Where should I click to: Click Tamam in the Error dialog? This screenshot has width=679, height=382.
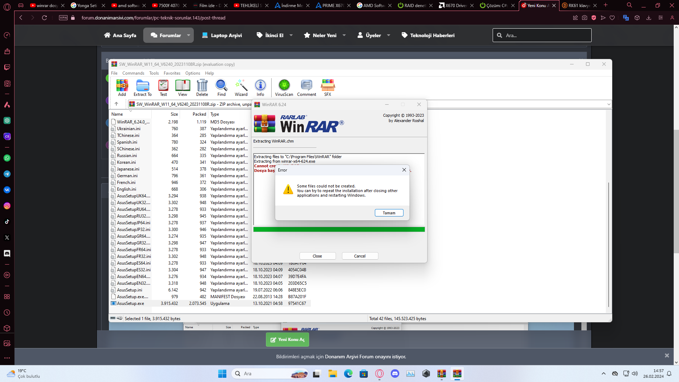[389, 213]
